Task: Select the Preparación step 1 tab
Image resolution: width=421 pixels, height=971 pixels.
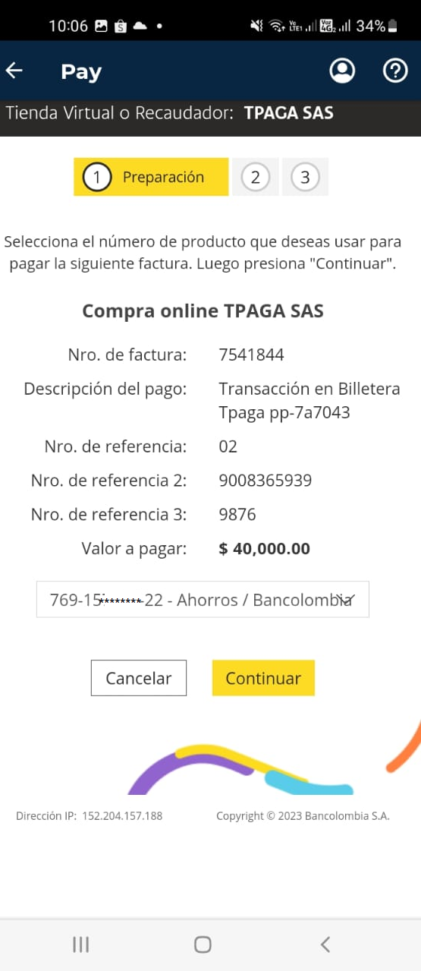Action: pyautogui.click(x=151, y=177)
